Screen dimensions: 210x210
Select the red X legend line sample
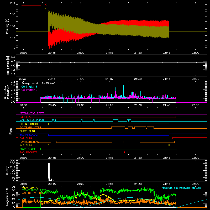tap(31, 6)
